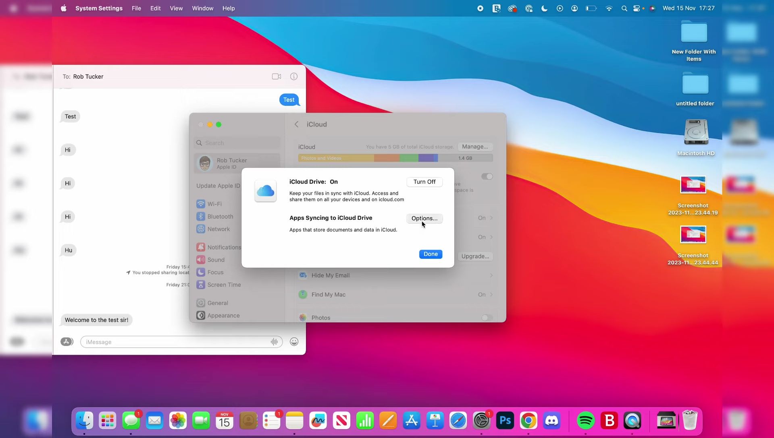This screenshot has width=774, height=438.
Task: Open Trash from the Dock
Action: click(x=690, y=421)
